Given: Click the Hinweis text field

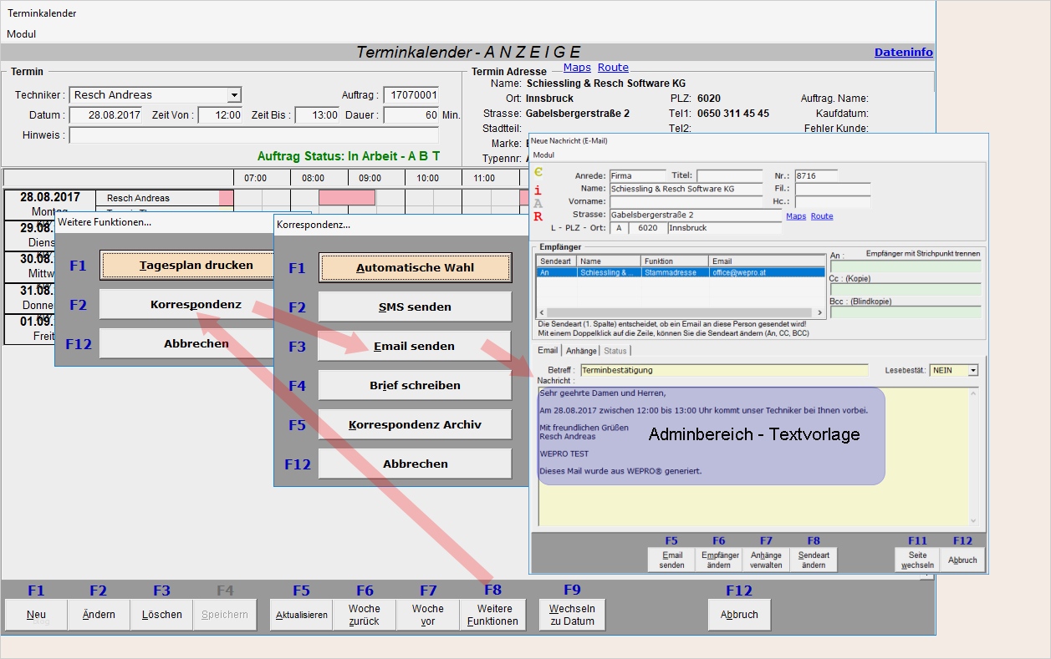Looking at the screenshot, I should (253, 135).
